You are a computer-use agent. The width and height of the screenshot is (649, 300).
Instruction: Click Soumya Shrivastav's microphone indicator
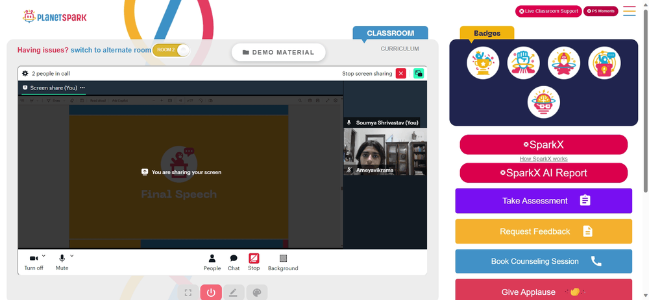(x=349, y=122)
